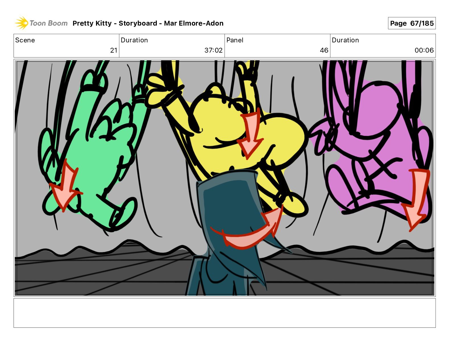
Task: Click the 'Page 67/185' indicator
Action: [412, 23]
